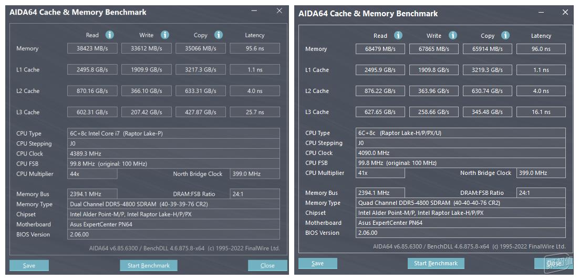Click Motherboard field in right window

461,223
